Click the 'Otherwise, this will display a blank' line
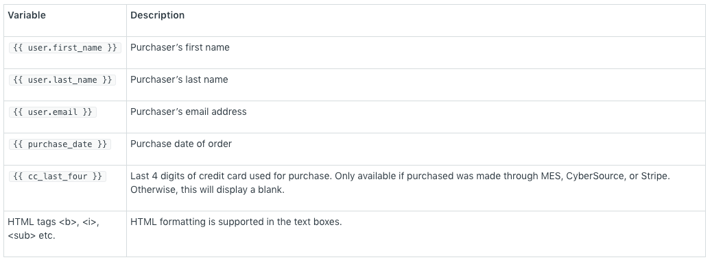The height and width of the screenshot is (262, 712). pos(208,189)
